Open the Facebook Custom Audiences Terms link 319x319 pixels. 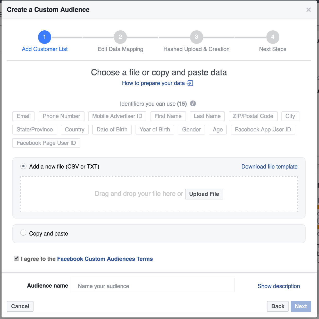105,259
